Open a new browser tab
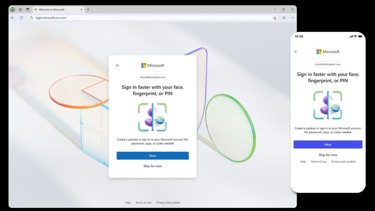Screen dimensions: 375x211 [x=88, y=10]
